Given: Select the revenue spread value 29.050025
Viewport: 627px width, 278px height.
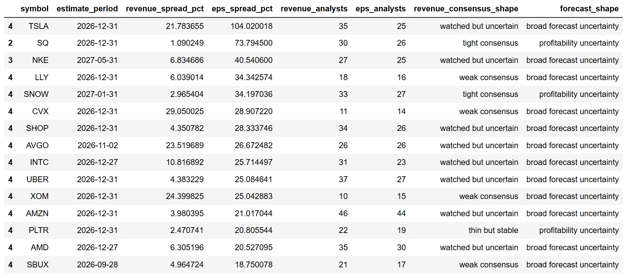Looking at the screenshot, I should click(x=185, y=112).
